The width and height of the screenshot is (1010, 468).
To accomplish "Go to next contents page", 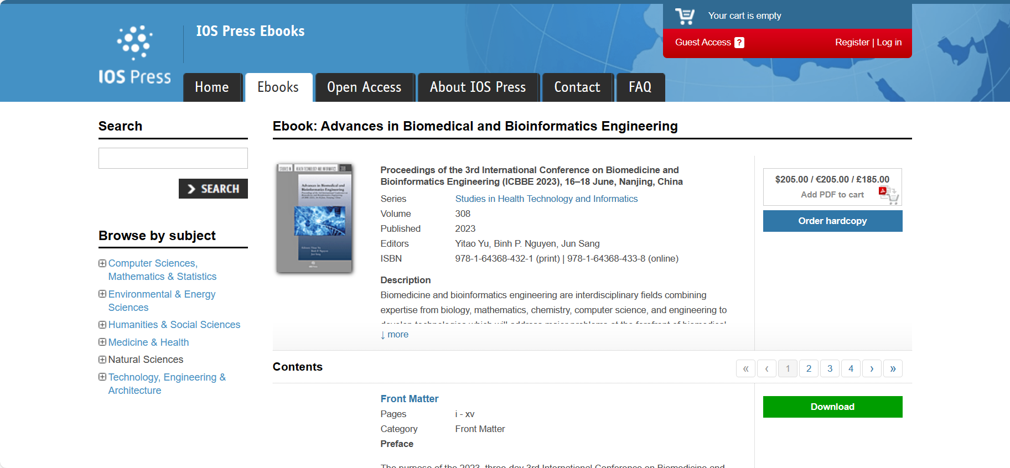I will point(872,368).
